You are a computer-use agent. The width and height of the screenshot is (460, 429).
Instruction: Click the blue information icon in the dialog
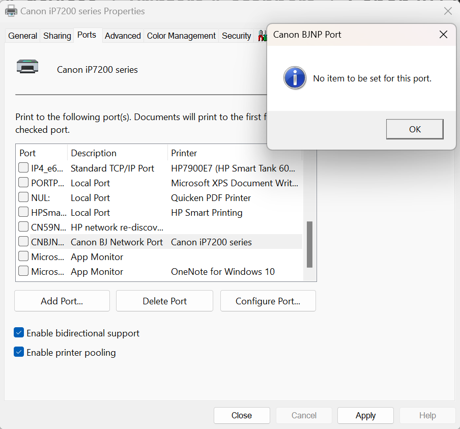tap(295, 78)
